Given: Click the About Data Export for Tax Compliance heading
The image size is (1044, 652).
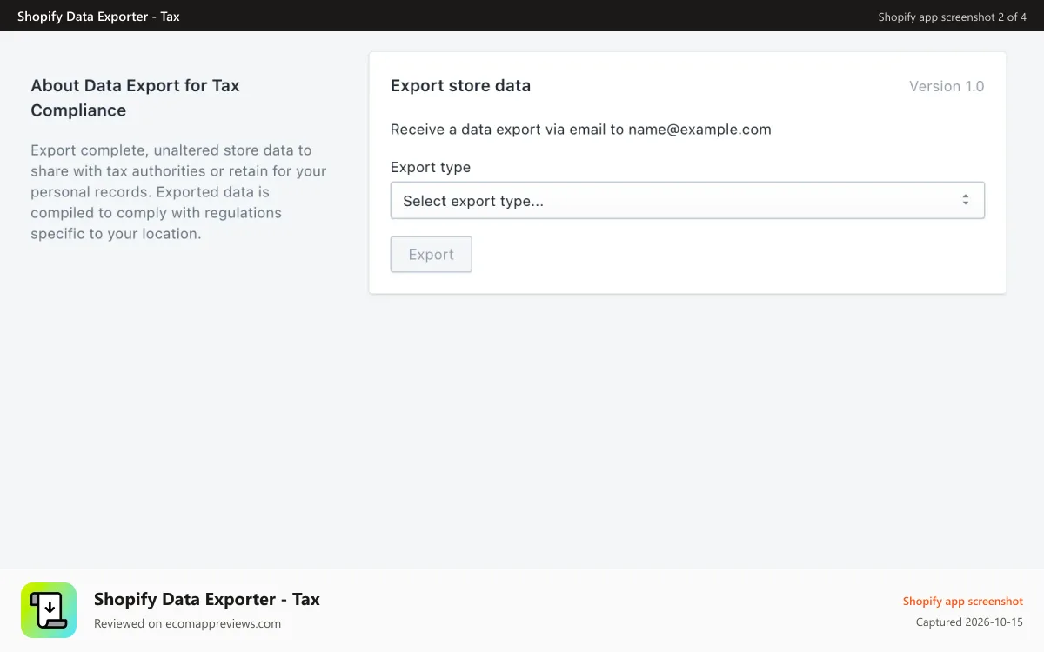Looking at the screenshot, I should coord(135,98).
